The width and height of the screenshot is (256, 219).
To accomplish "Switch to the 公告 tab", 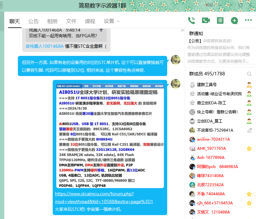I will [33, 21].
